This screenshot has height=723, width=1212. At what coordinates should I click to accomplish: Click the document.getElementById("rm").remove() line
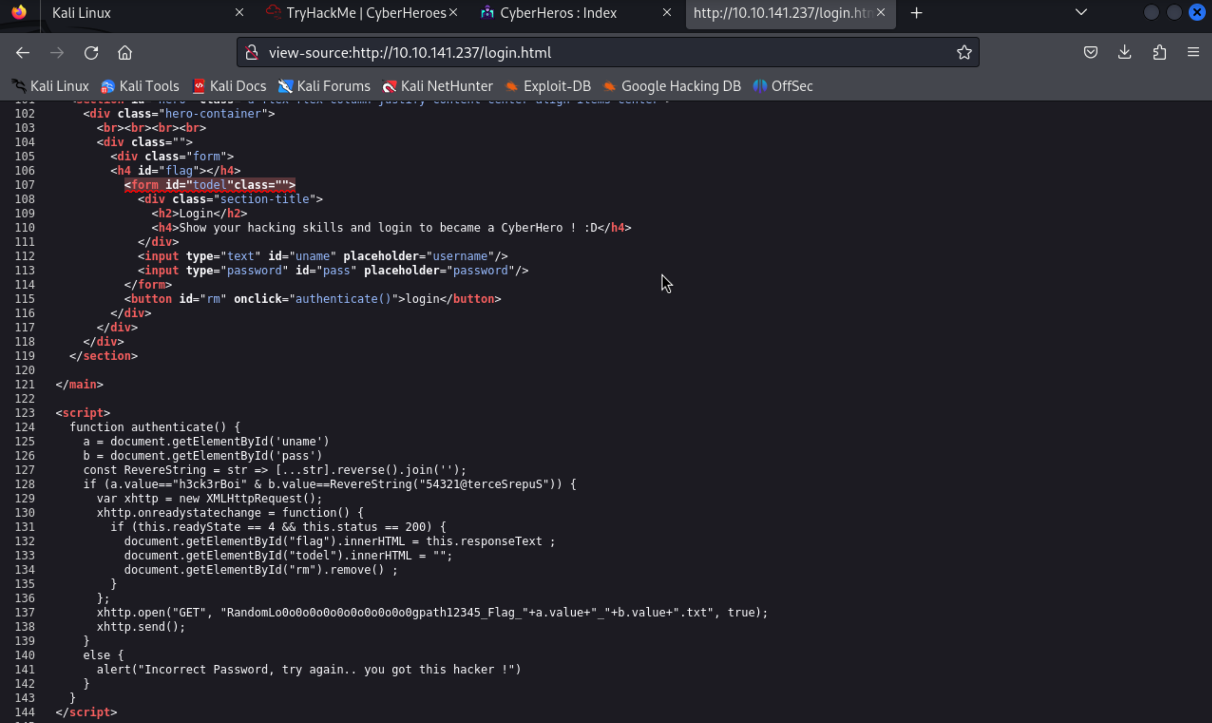[261, 570]
